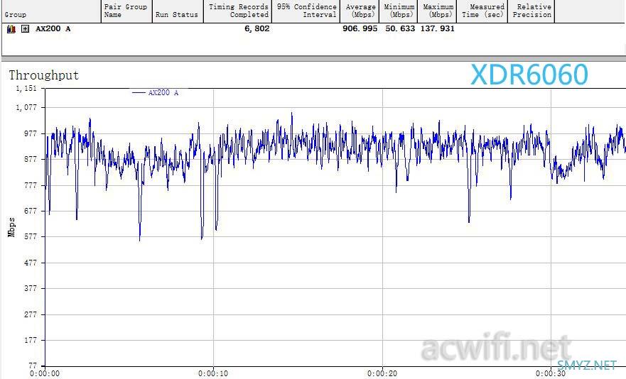626x379 pixels.
Task: Click the 577 throughput axis label
Action: (30, 236)
